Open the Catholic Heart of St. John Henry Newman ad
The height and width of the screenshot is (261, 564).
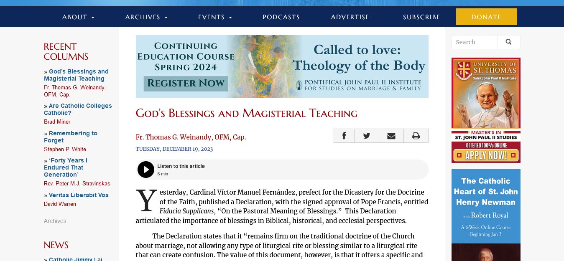point(486,215)
